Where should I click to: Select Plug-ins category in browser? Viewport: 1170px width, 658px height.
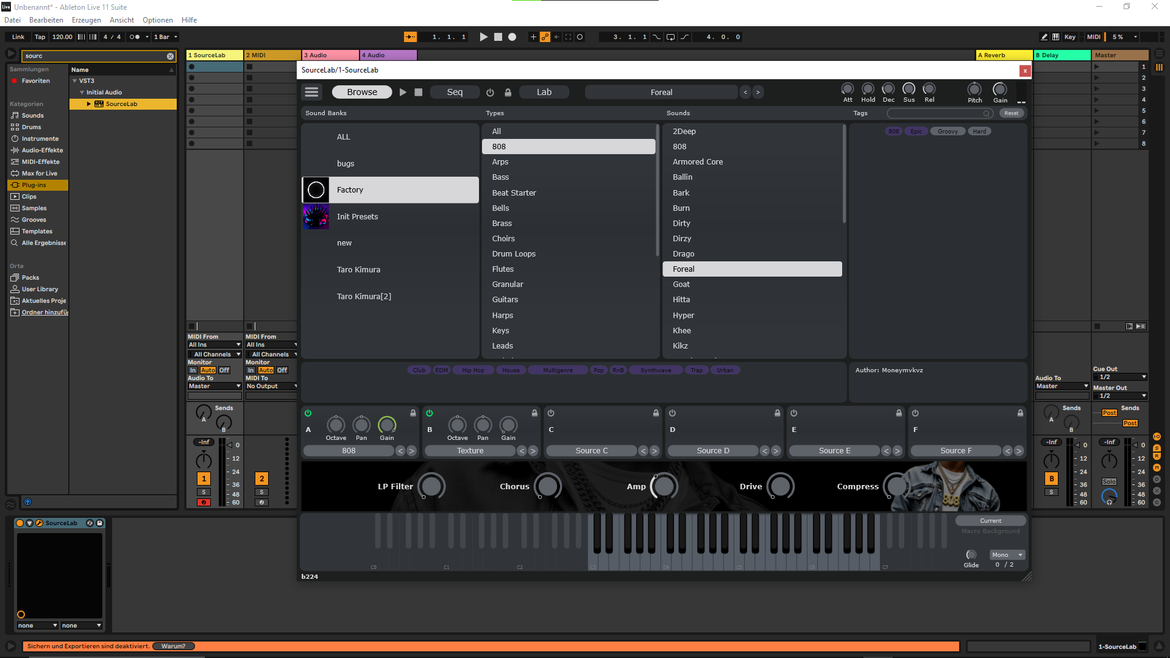(38, 185)
